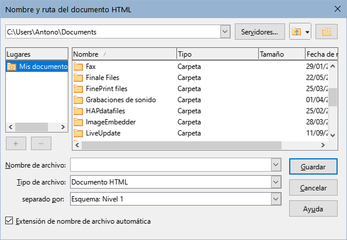
Task: Click the add place plus button
Action: [x=16, y=144]
